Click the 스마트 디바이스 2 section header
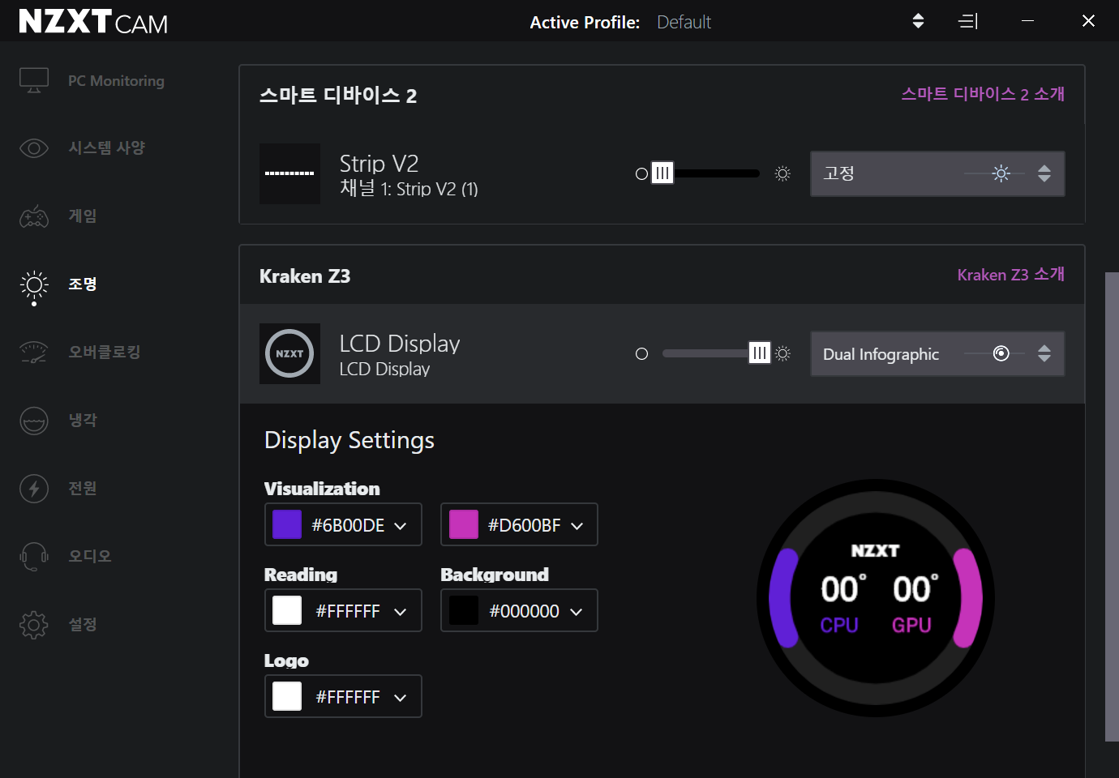 pyautogui.click(x=338, y=96)
